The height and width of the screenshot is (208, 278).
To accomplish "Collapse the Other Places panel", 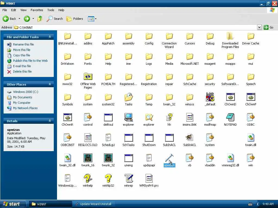I will (x=50, y=84).
